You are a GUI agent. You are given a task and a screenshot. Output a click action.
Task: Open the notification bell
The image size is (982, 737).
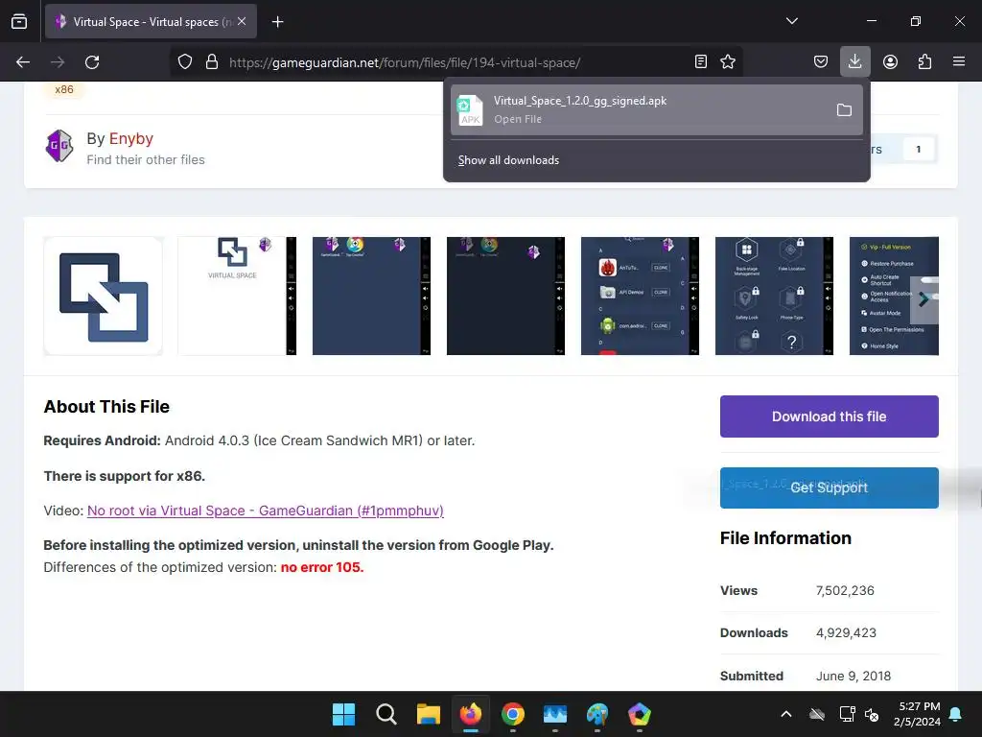pyautogui.click(x=956, y=714)
